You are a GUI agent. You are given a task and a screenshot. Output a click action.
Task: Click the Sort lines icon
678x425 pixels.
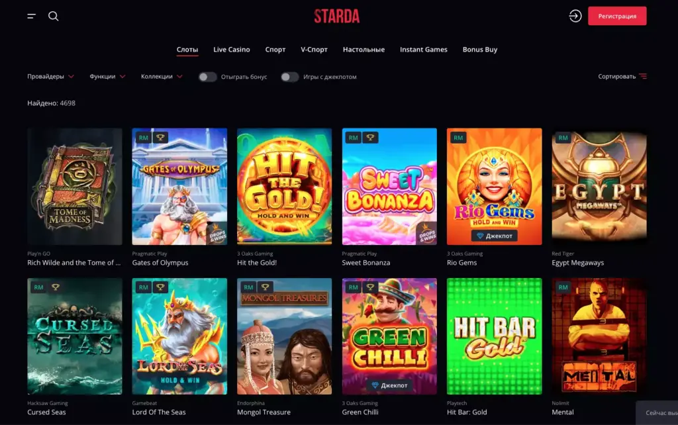(x=643, y=77)
